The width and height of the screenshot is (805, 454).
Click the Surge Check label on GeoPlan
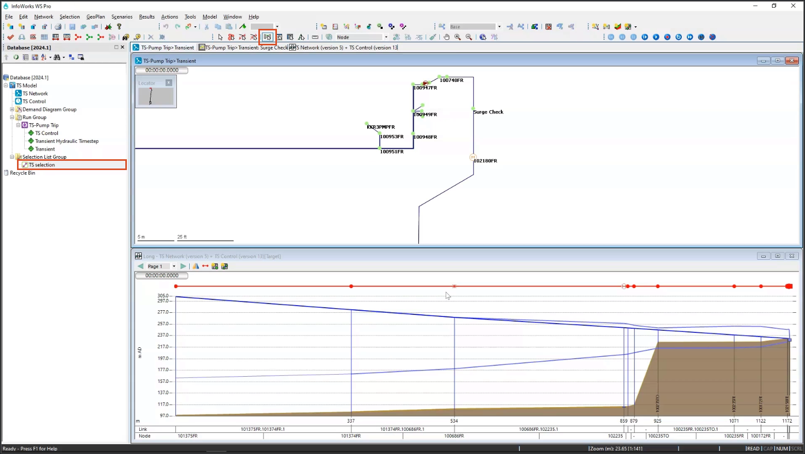point(488,112)
